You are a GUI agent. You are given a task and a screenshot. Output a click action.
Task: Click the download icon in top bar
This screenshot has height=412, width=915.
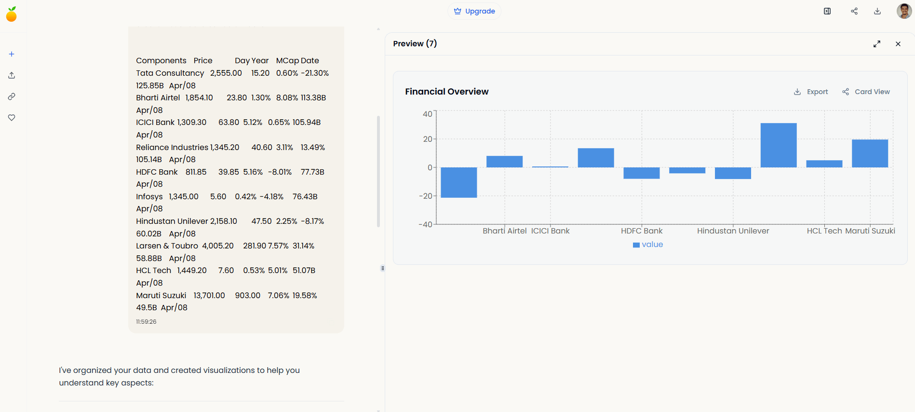pyautogui.click(x=877, y=11)
